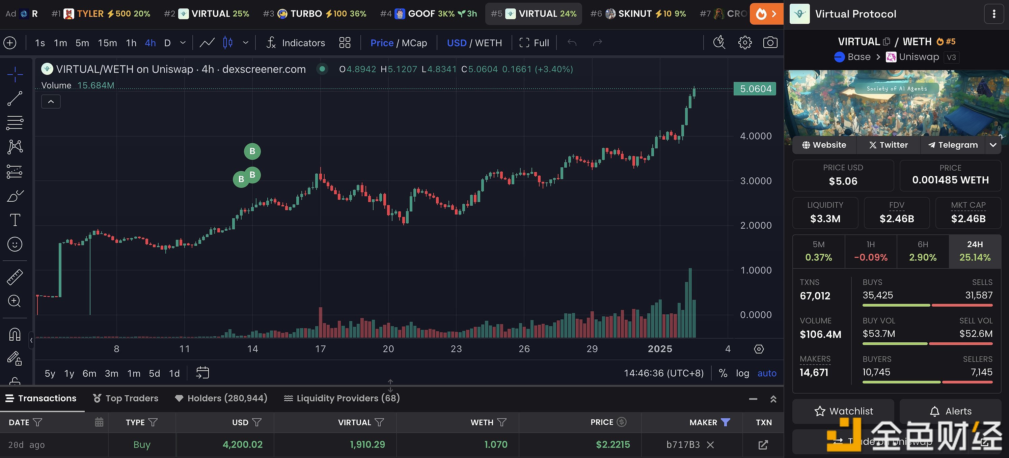Select candlestick chart style icon
Screen dimensions: 1009x458
[x=227, y=43]
